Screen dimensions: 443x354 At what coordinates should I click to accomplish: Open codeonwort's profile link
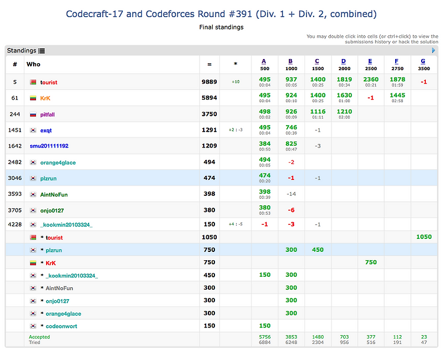pyautogui.click(x=61, y=326)
